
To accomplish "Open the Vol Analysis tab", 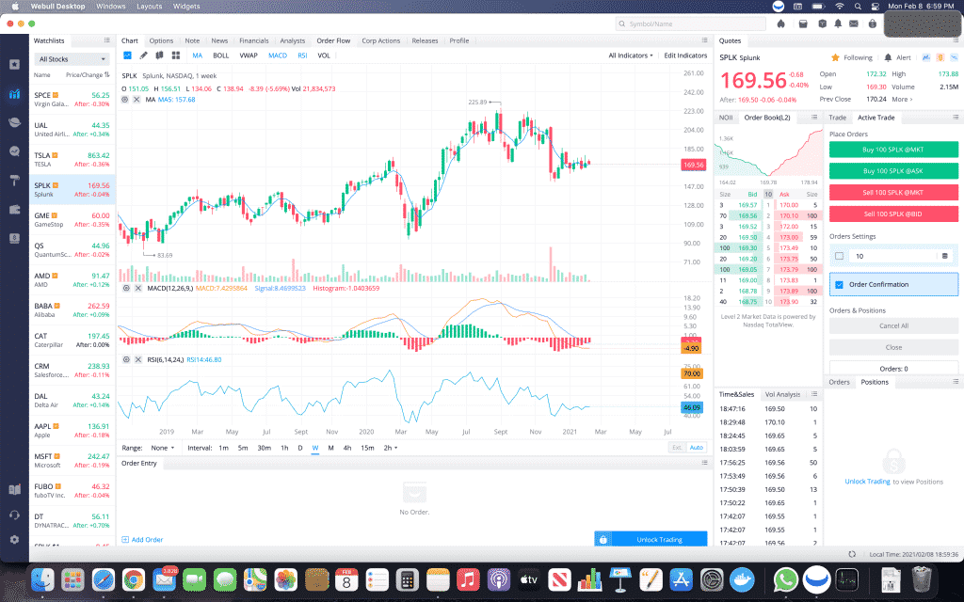I will click(x=782, y=394).
